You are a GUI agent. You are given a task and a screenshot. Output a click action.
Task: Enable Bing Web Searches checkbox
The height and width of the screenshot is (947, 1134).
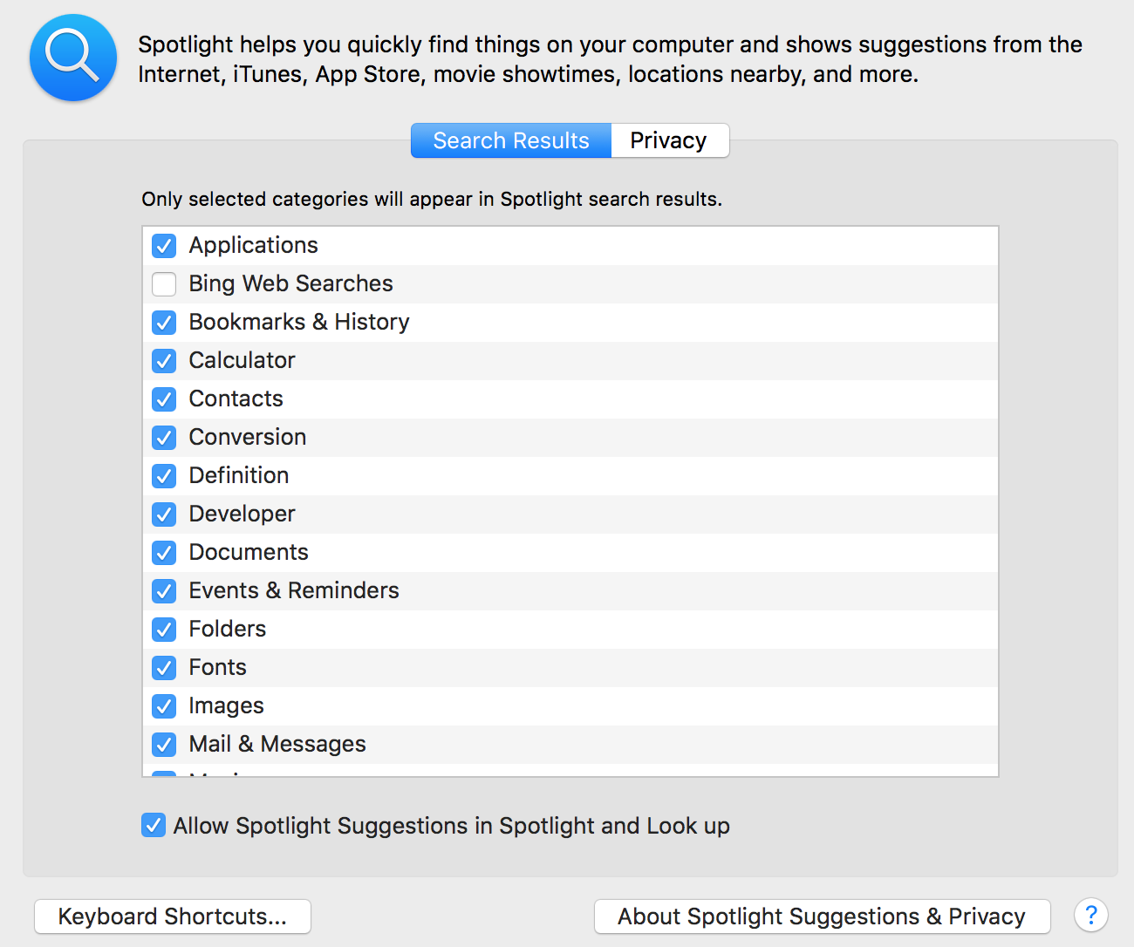164,284
